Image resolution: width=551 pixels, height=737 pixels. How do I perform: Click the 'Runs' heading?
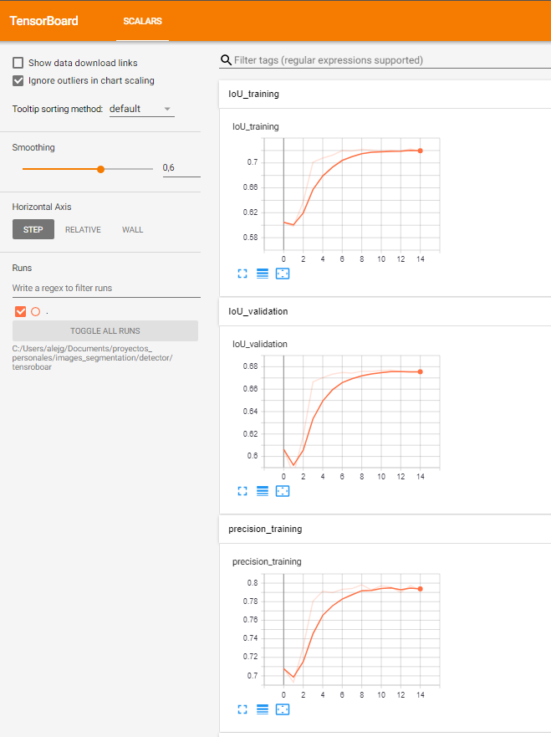click(22, 268)
